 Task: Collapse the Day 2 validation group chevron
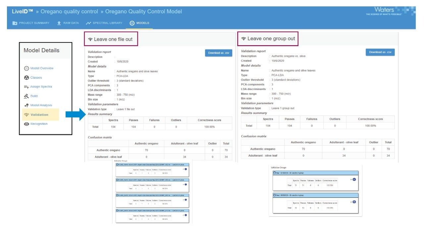click(x=351, y=202)
